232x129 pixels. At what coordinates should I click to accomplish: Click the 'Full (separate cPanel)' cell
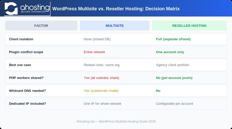pyautogui.click(x=173, y=39)
